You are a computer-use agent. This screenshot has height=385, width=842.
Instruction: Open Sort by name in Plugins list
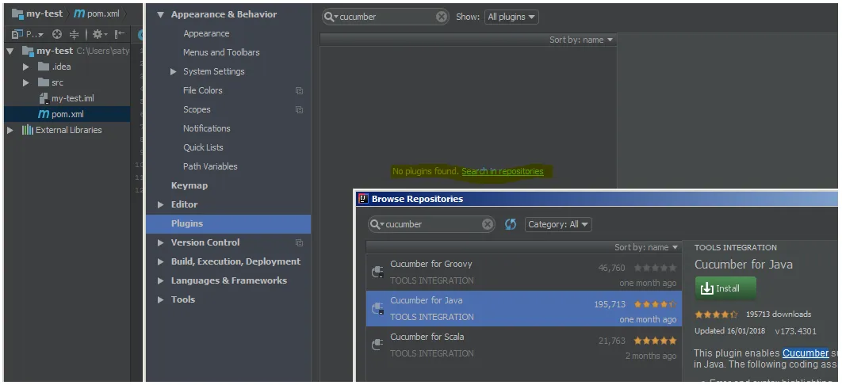pyautogui.click(x=581, y=40)
